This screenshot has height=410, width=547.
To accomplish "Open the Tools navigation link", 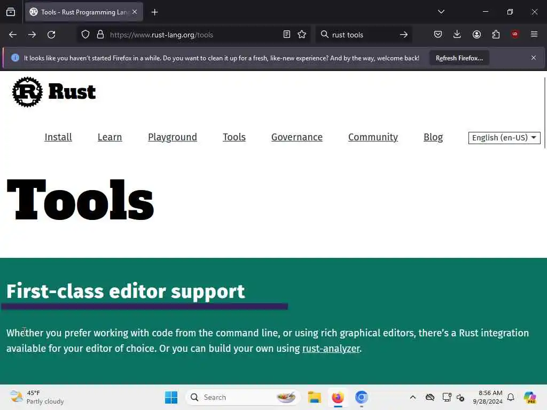I will 234,137.
